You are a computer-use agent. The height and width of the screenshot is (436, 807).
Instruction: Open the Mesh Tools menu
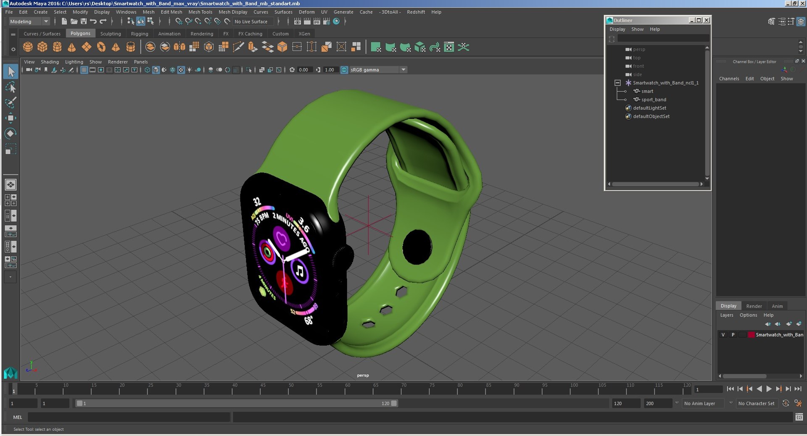pos(200,12)
